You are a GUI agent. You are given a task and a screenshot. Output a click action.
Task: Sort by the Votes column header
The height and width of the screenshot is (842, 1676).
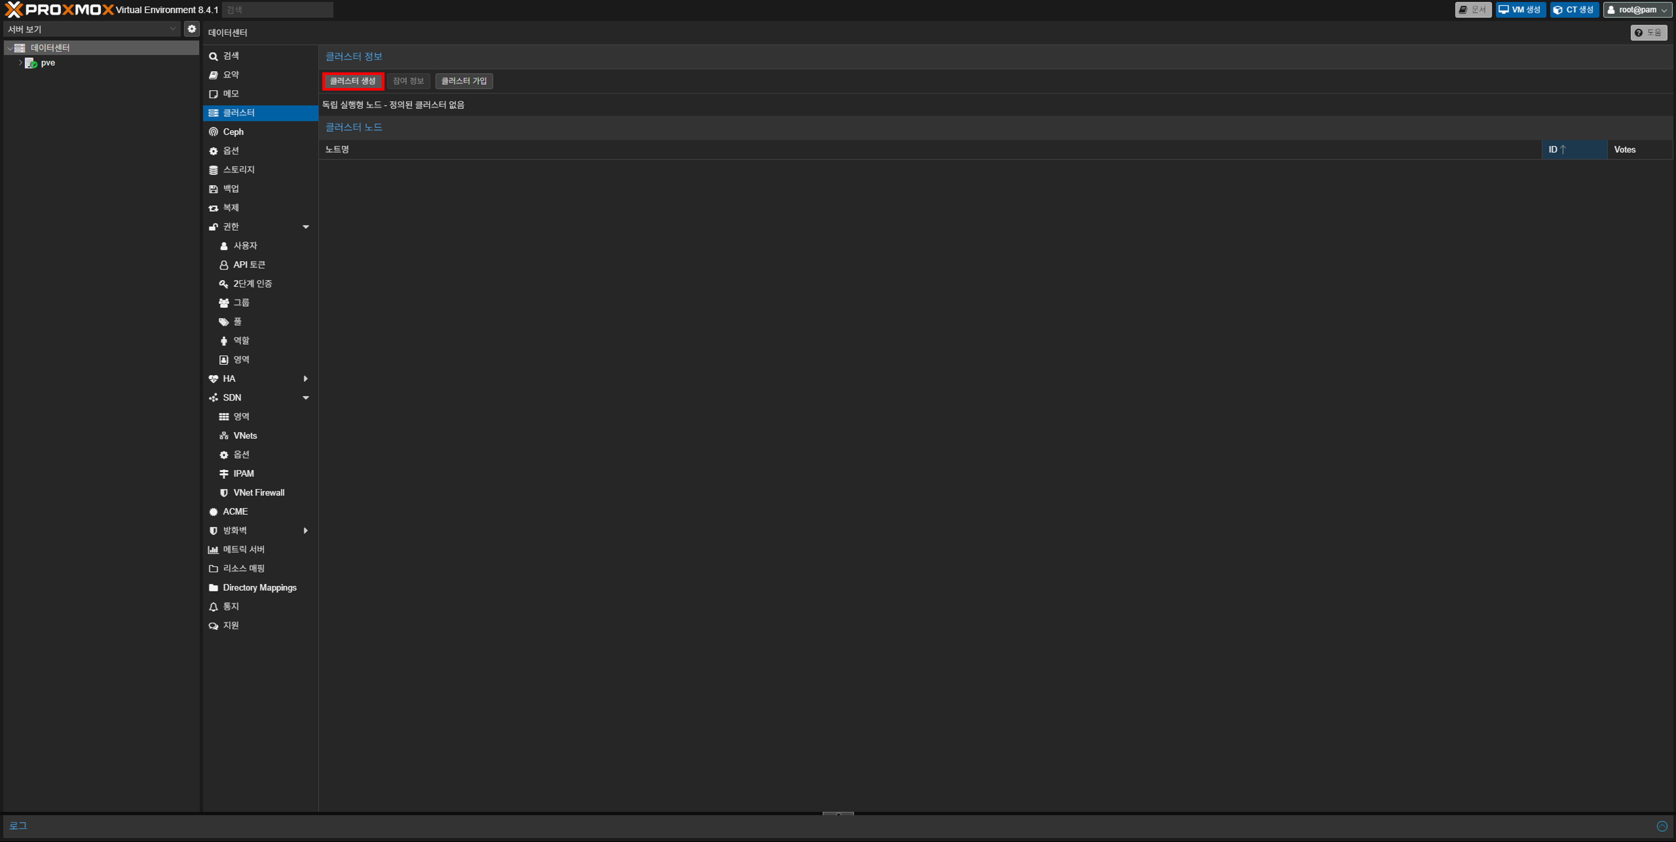pos(1639,150)
